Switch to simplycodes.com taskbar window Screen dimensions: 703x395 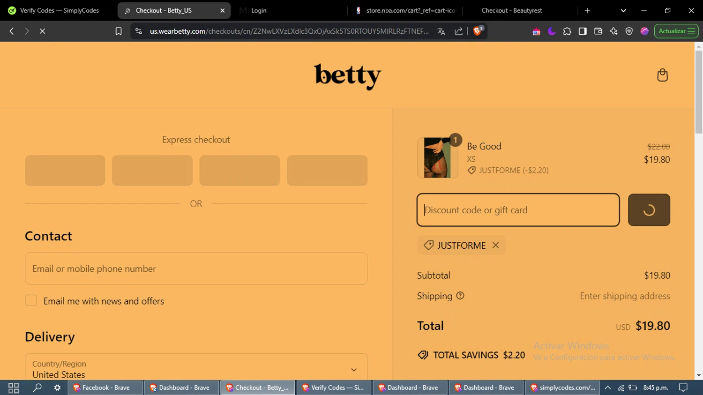[x=562, y=388]
